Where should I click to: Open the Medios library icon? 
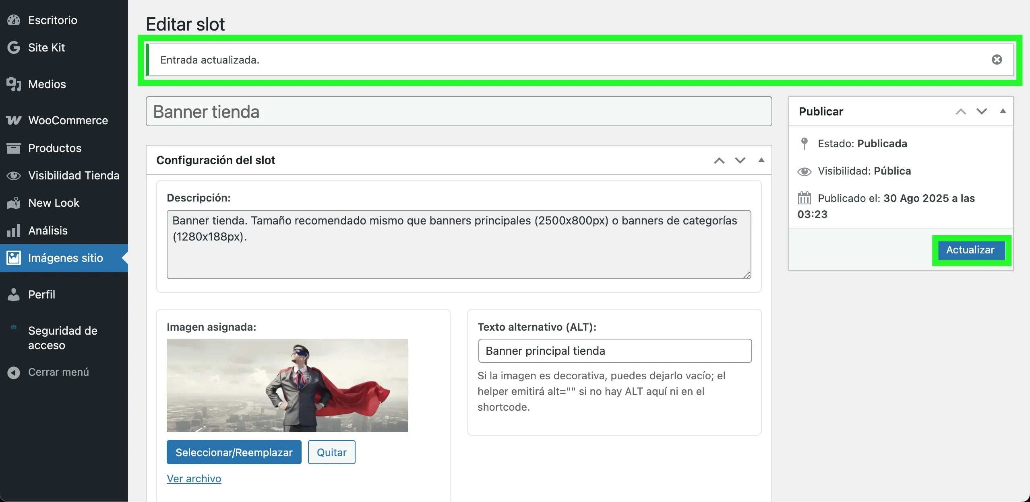pyautogui.click(x=13, y=84)
